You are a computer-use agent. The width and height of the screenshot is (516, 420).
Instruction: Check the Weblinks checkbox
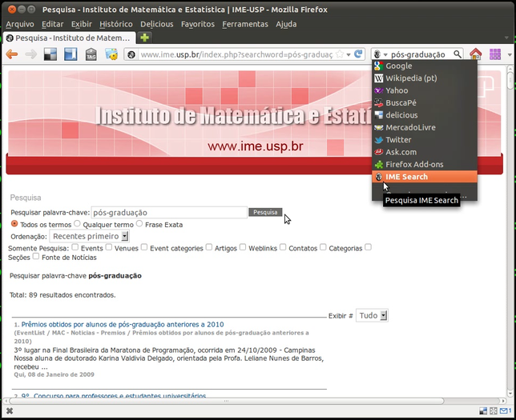point(243,247)
